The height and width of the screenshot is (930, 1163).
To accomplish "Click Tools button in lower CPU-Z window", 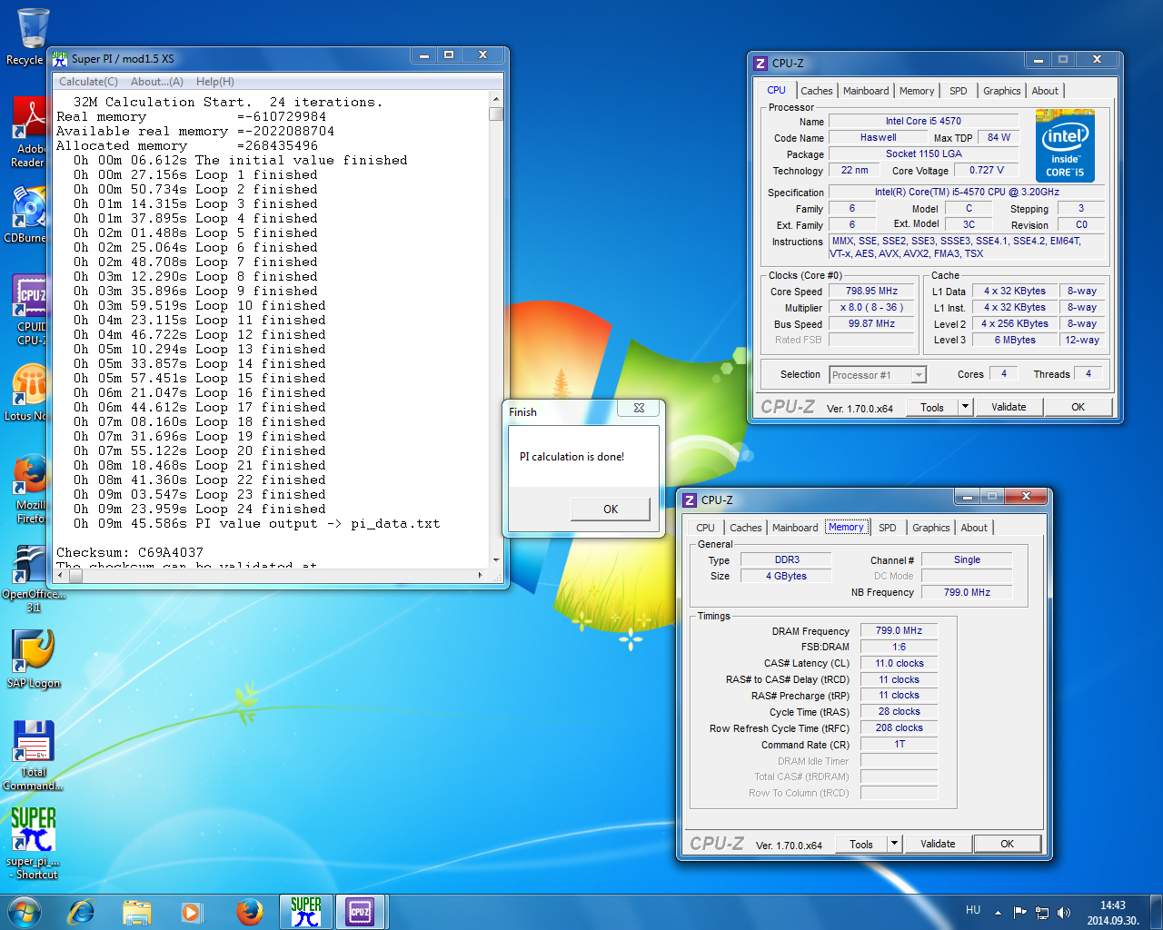I will 861,844.
